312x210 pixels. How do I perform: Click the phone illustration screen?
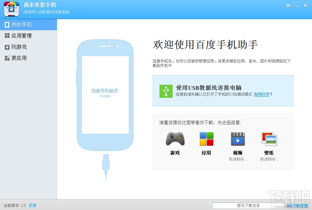(105, 95)
